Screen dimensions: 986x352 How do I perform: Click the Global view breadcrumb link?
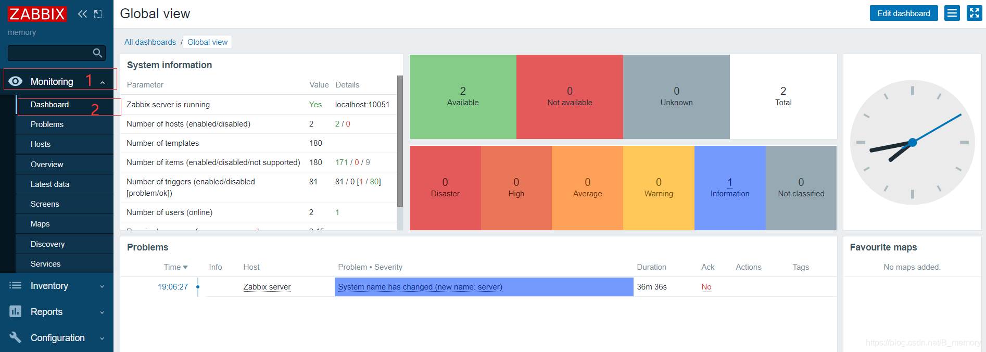[208, 42]
